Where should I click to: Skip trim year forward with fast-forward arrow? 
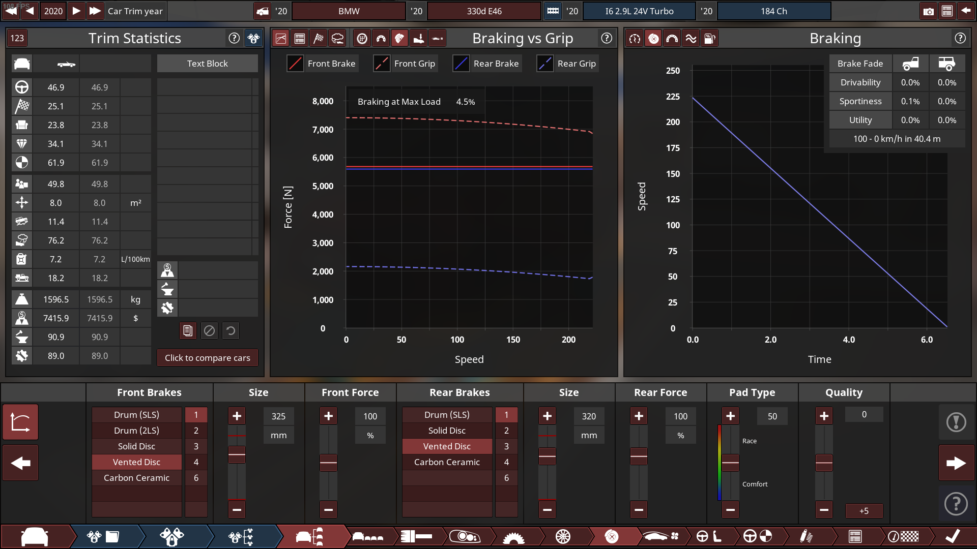95,11
